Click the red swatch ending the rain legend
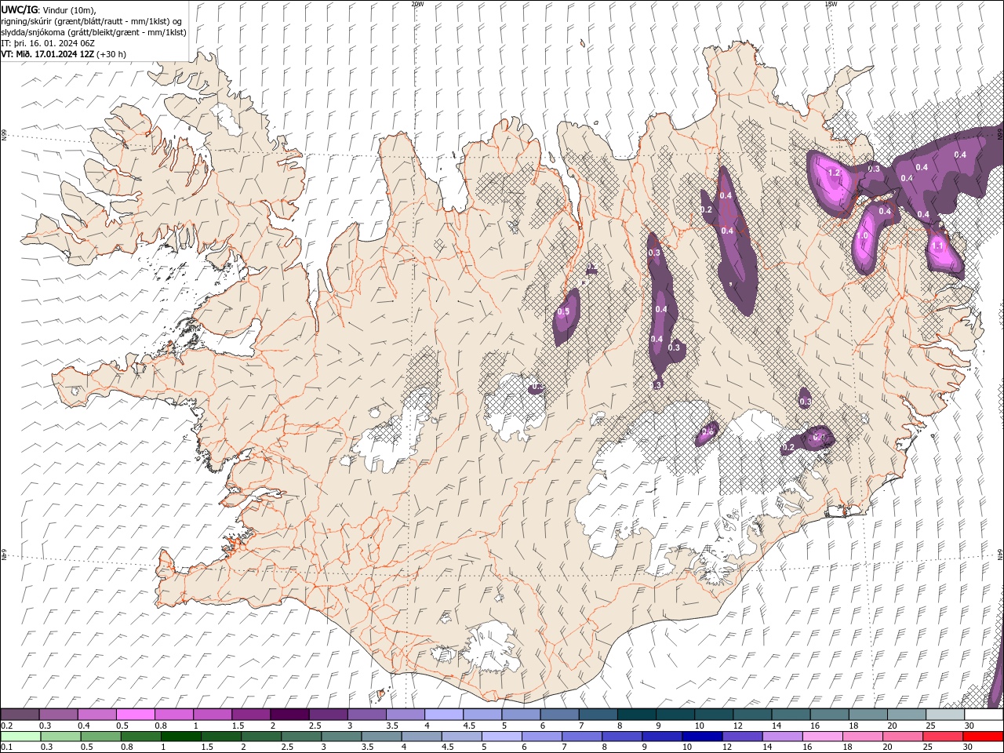Screen dimensions: 1004x753 (x=983, y=737)
